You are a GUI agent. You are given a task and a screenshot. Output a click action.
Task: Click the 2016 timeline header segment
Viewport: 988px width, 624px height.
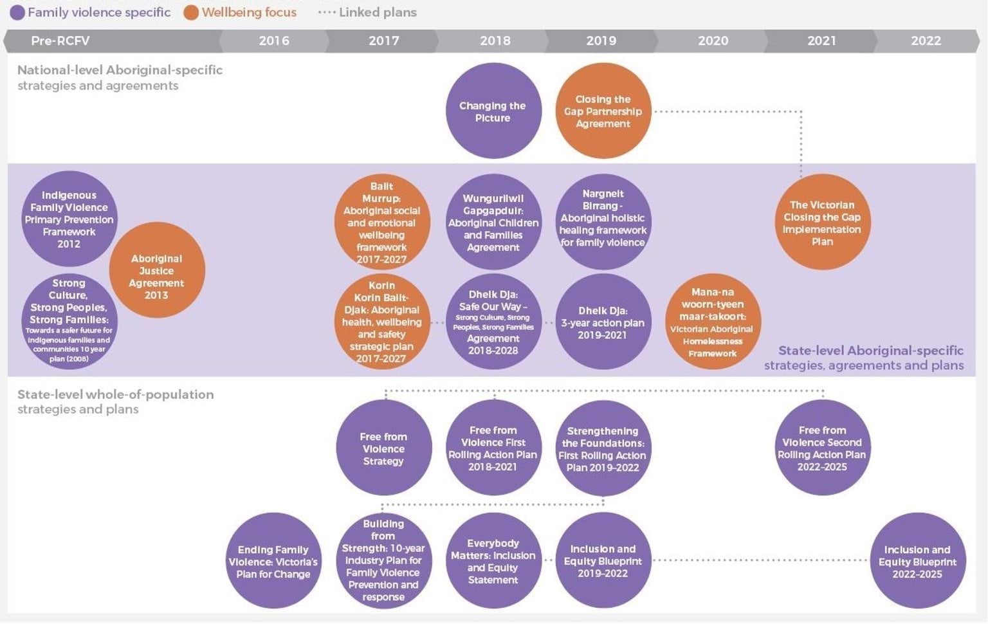click(x=274, y=41)
